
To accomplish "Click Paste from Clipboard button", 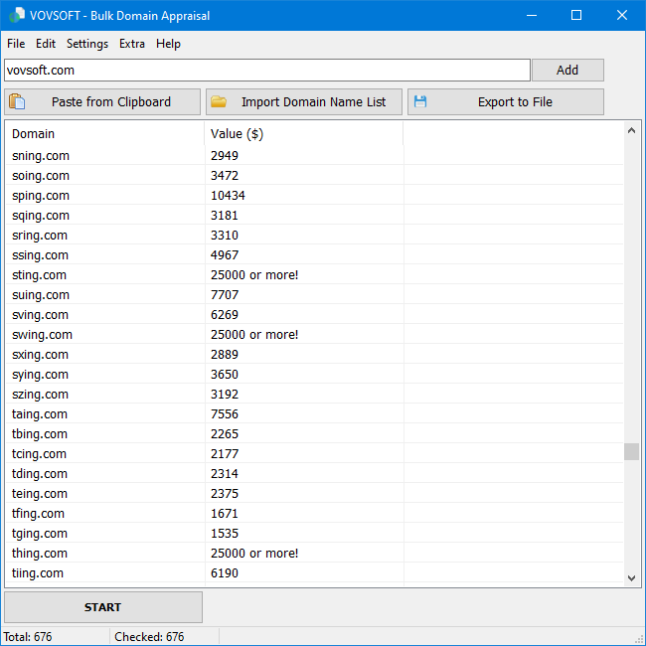I will [102, 101].
